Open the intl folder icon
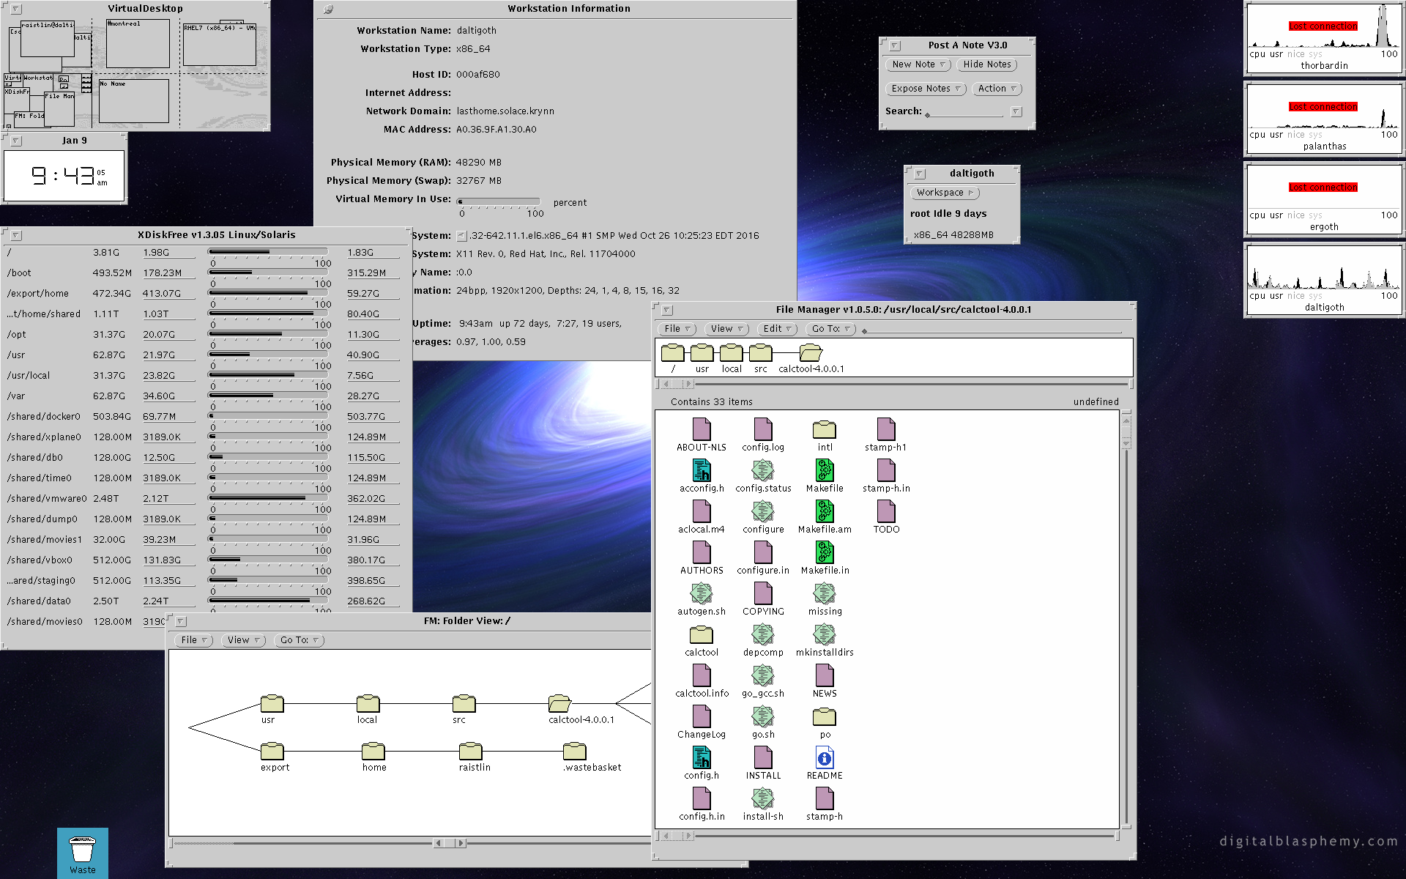The height and width of the screenshot is (879, 1406). point(825,430)
